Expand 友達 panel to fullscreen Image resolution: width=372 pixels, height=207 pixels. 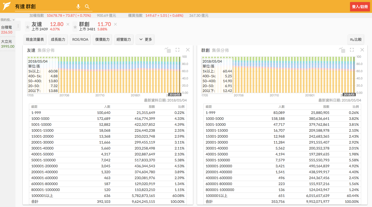point(177,50)
